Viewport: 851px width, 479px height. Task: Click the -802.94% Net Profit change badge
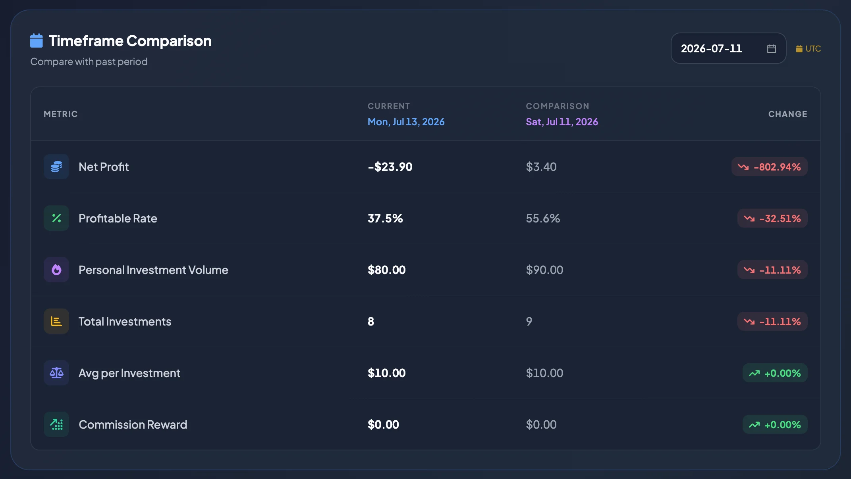pos(769,167)
